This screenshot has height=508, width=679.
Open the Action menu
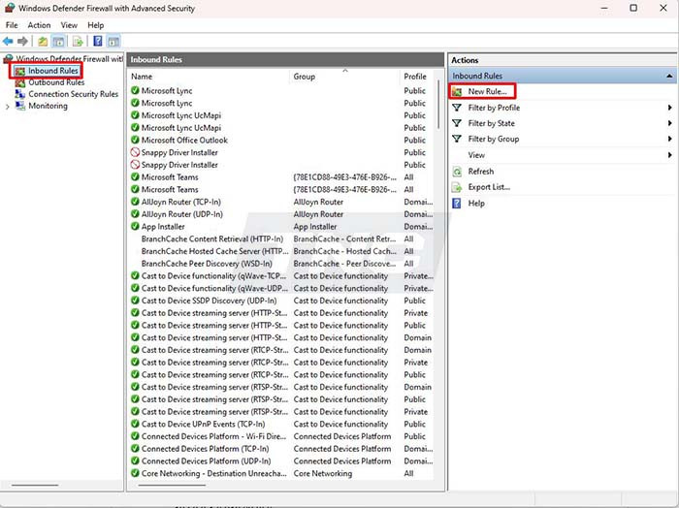[39, 25]
